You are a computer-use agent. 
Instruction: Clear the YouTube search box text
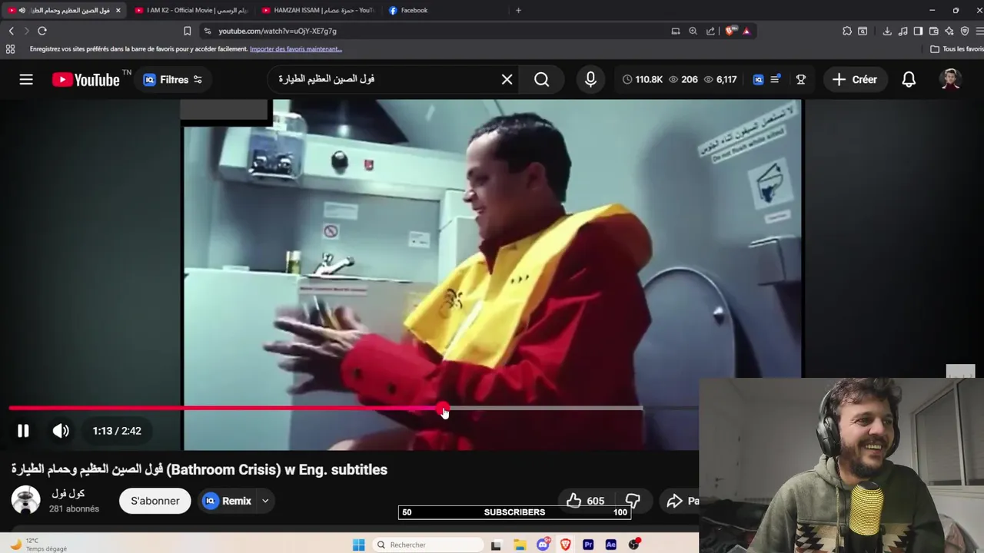click(x=507, y=79)
